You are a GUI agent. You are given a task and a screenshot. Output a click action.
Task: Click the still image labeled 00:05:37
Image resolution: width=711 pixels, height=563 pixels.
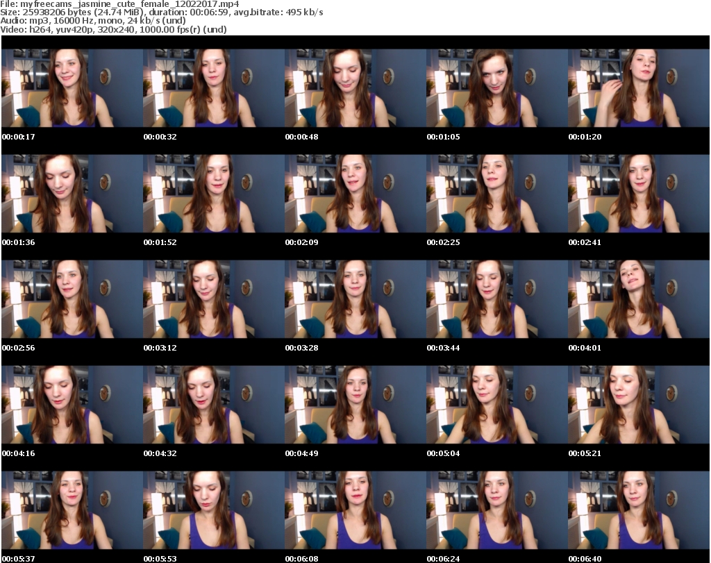[72, 510]
